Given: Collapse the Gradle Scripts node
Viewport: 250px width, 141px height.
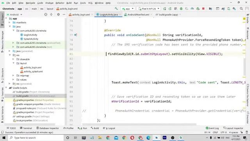Looking at the screenshot, I should coord(6,88).
